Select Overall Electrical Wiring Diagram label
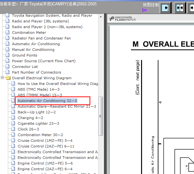Viewport: 194px width, 174px height. pyautogui.click(x=42, y=78)
